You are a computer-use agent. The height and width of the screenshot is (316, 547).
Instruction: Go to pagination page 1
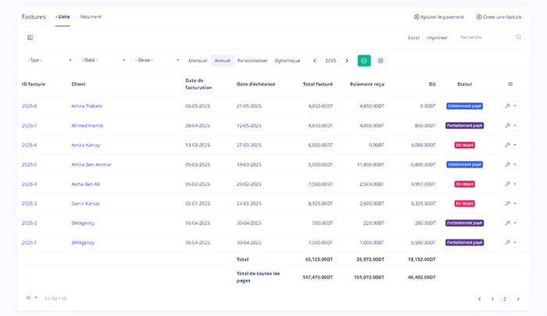point(492,299)
